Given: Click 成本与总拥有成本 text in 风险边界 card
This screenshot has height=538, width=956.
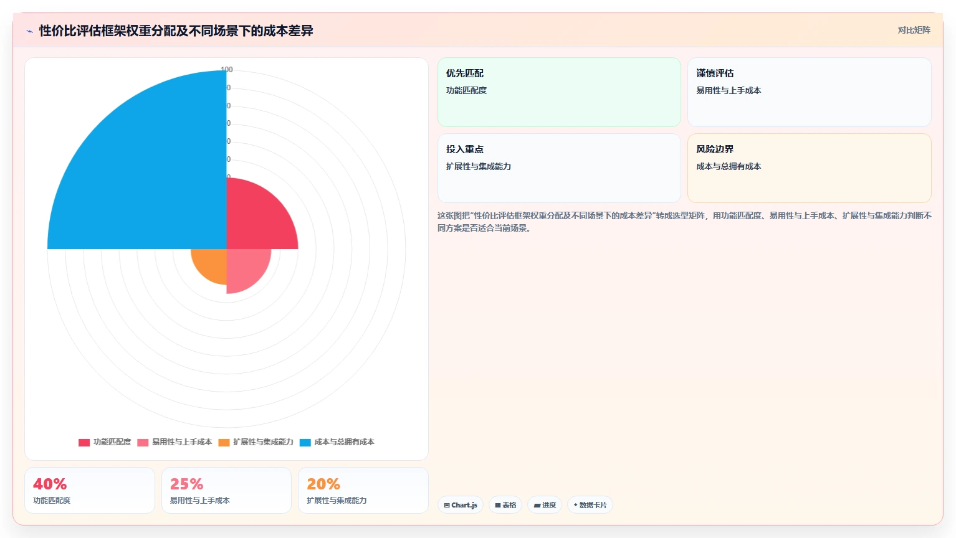Looking at the screenshot, I should pyautogui.click(x=729, y=166).
